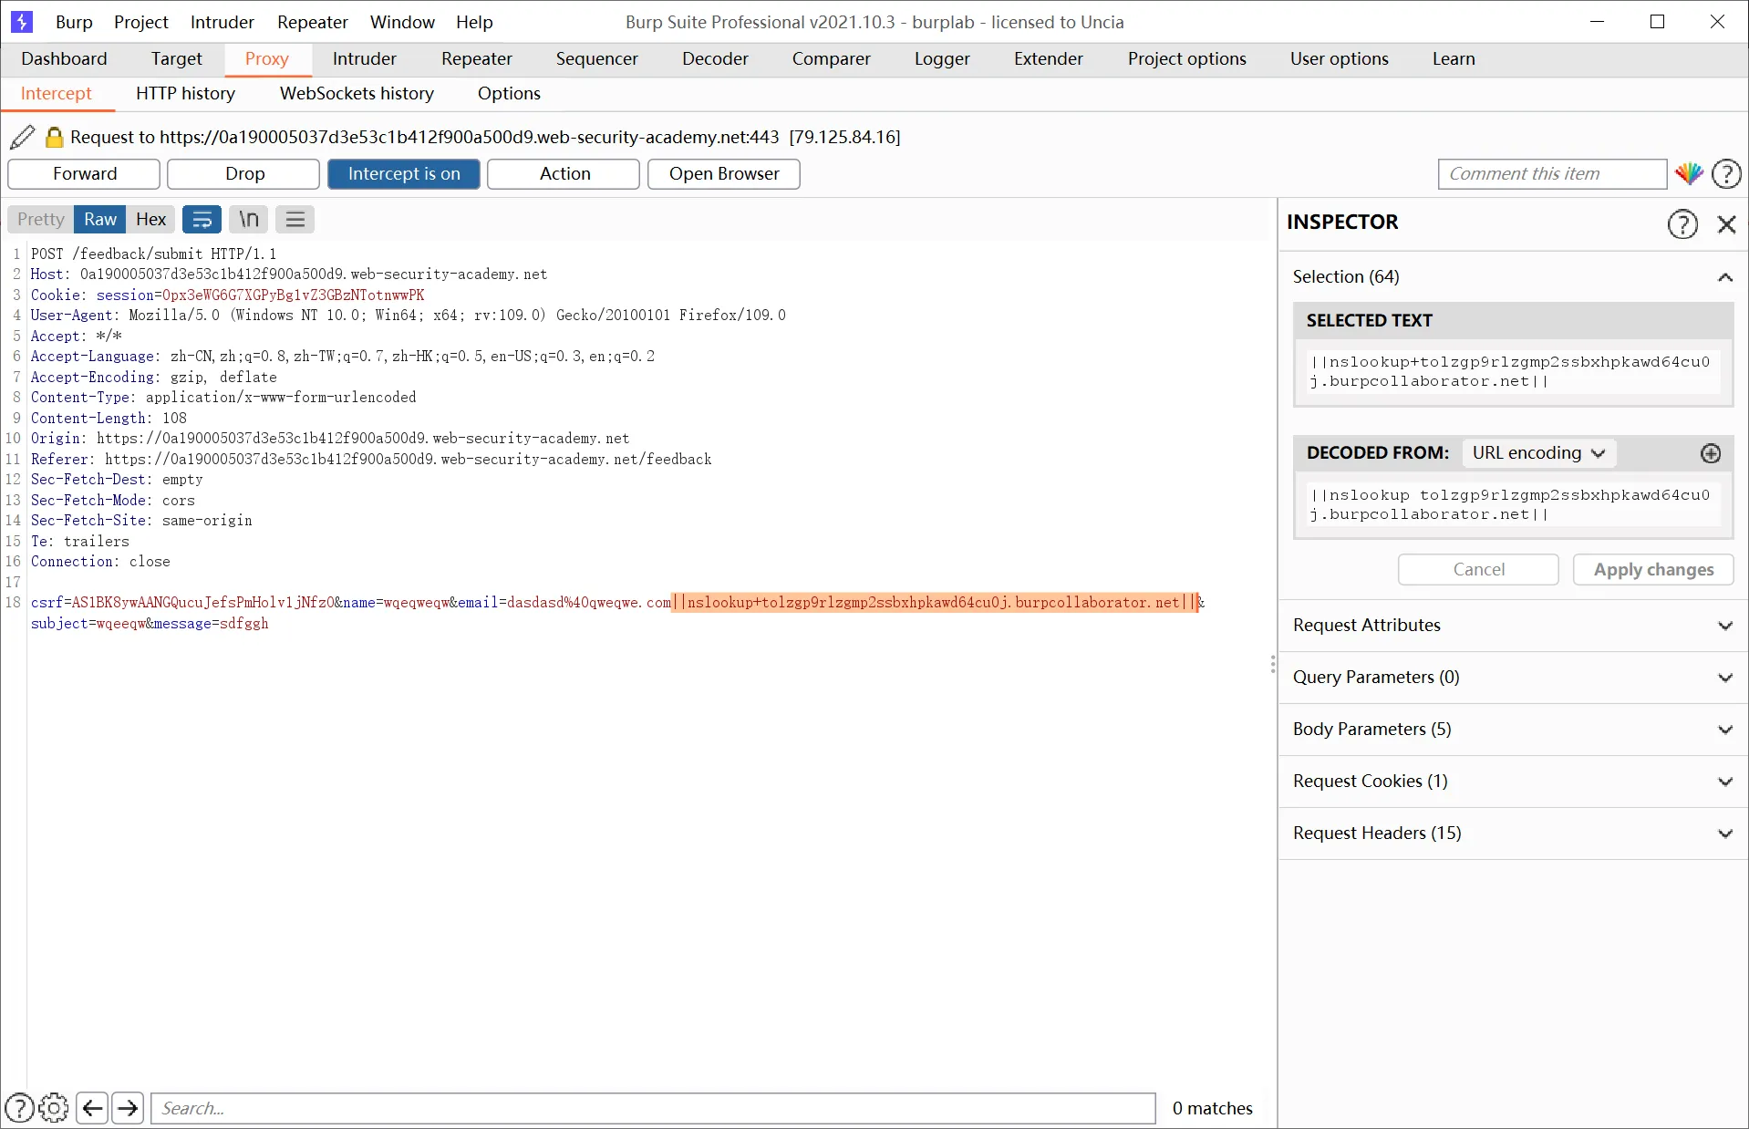
Task: Switch editor to Hex view
Action: click(150, 219)
